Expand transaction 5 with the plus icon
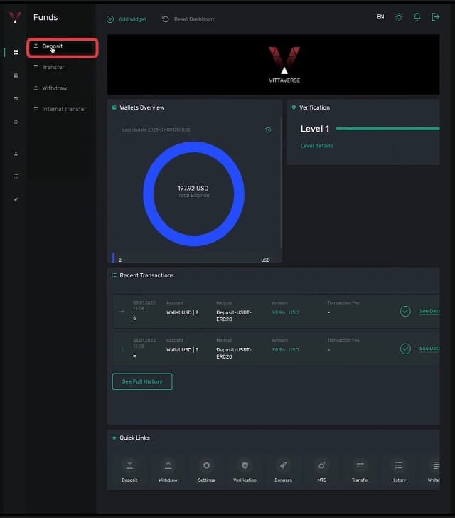Screen dimensions: 455x518 122,349
